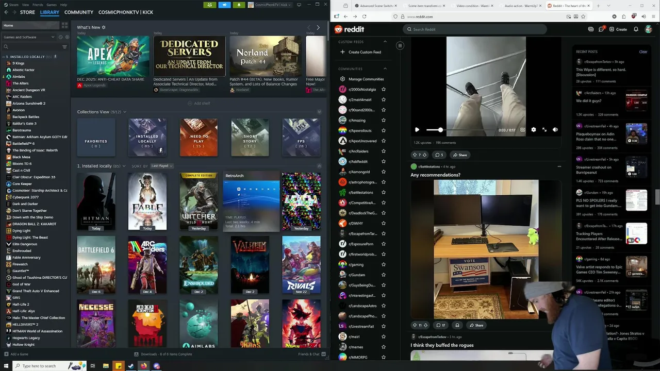Viewport: 660px width, 371px height.
Task: Clear Reddit recent posts
Action: pyautogui.click(x=643, y=52)
